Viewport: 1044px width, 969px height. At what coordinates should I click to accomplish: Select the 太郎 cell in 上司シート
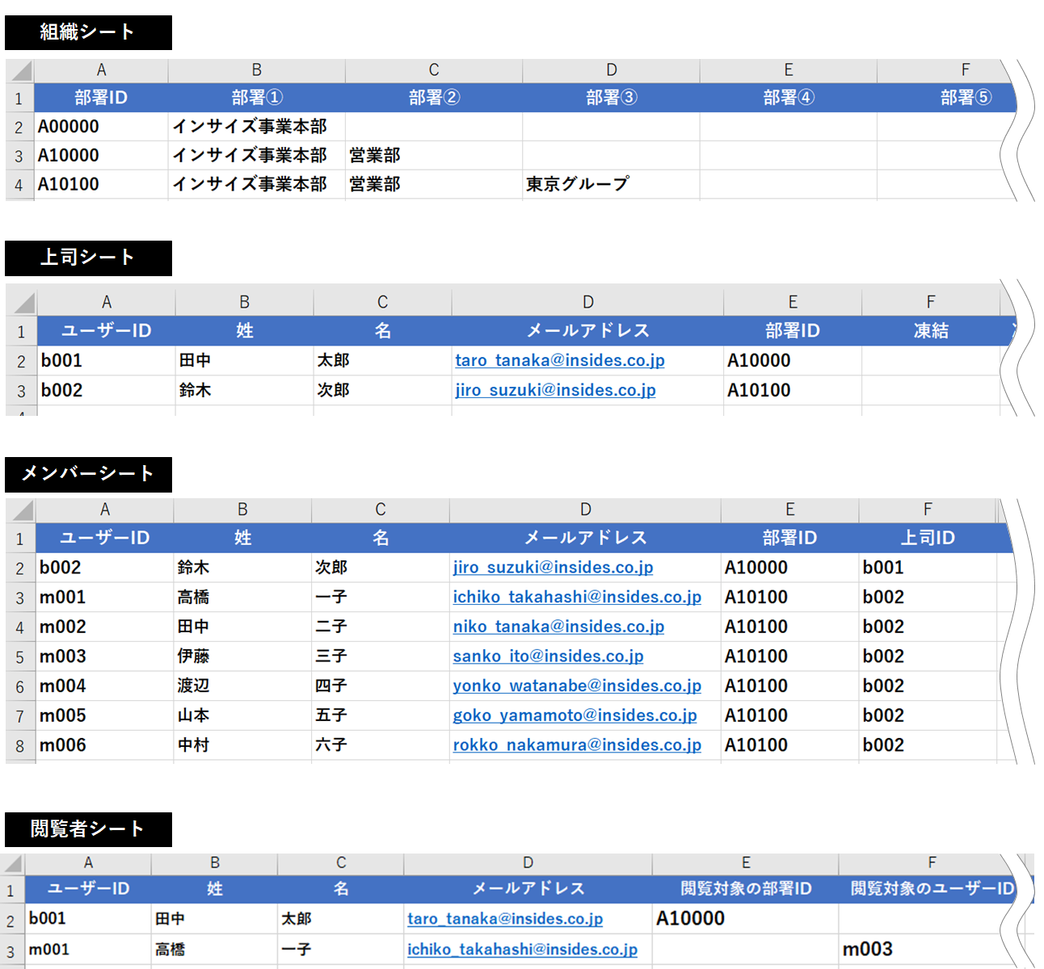(x=382, y=360)
